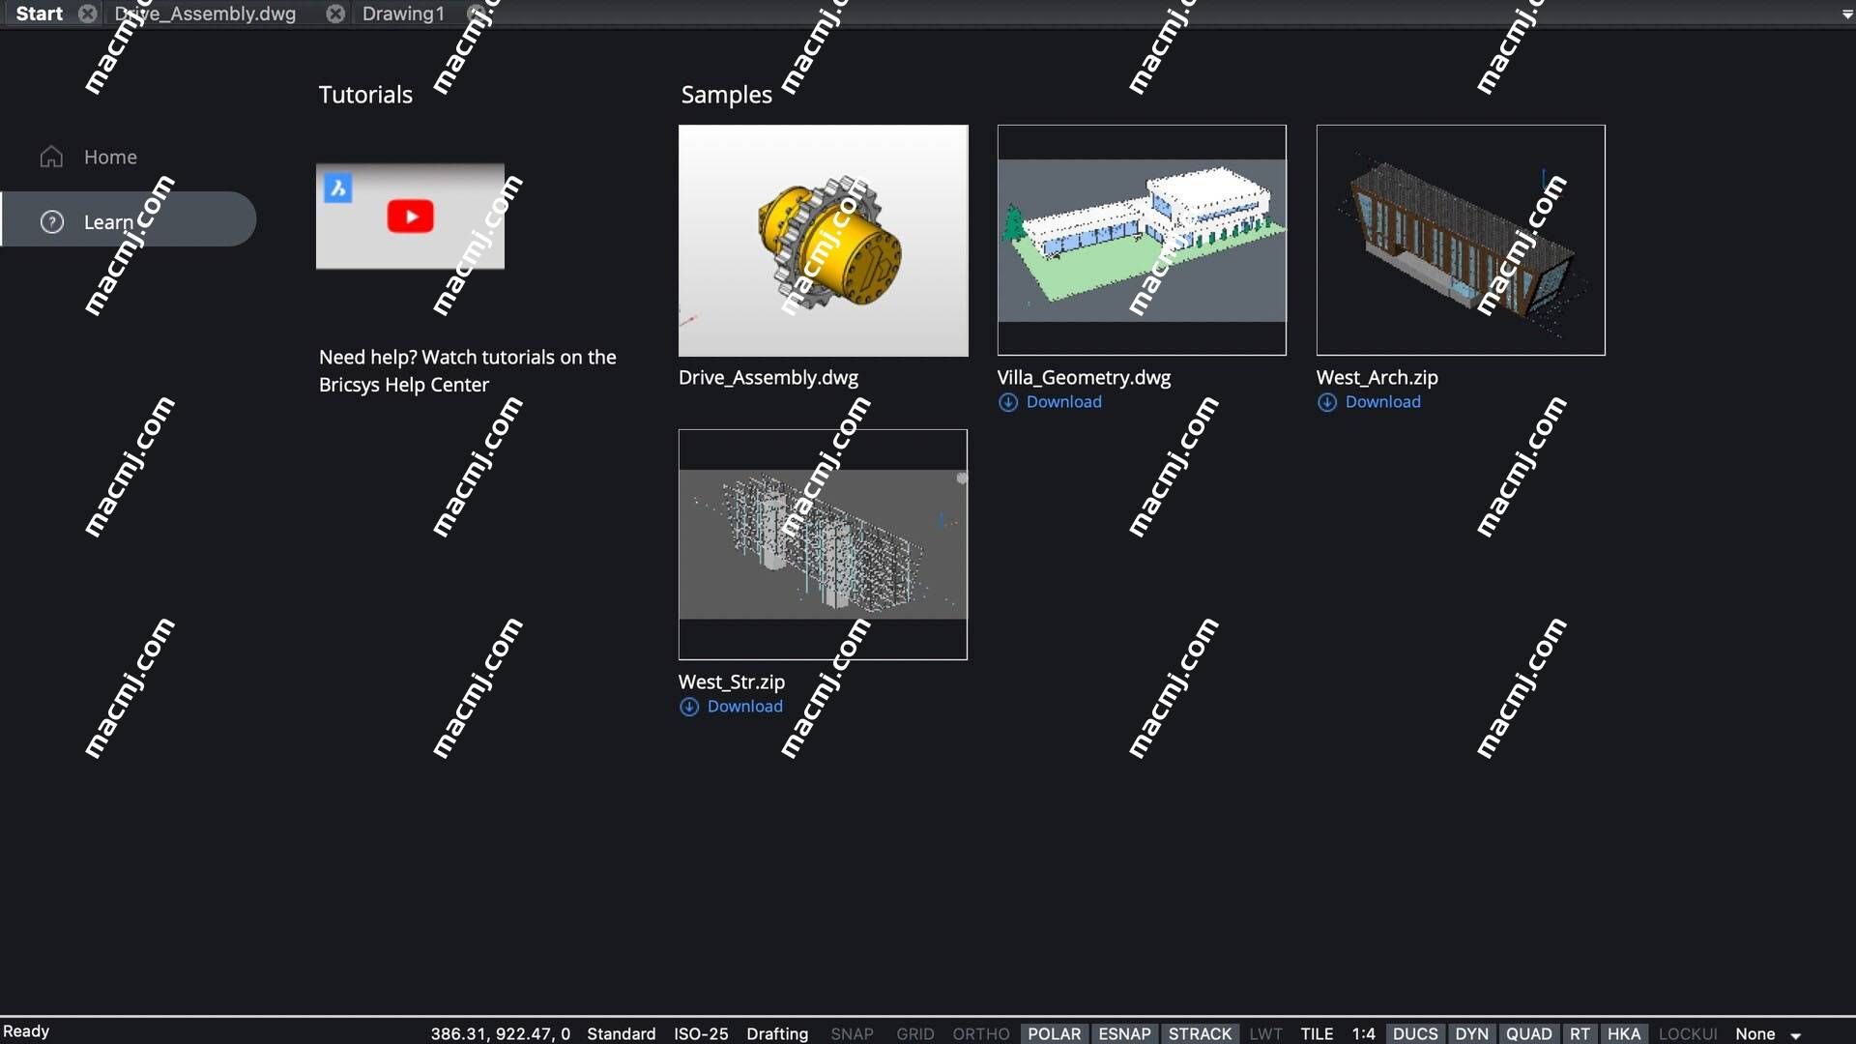The width and height of the screenshot is (1856, 1044).
Task: Close the Drive_Assembly.dwg tab
Action: (x=335, y=14)
